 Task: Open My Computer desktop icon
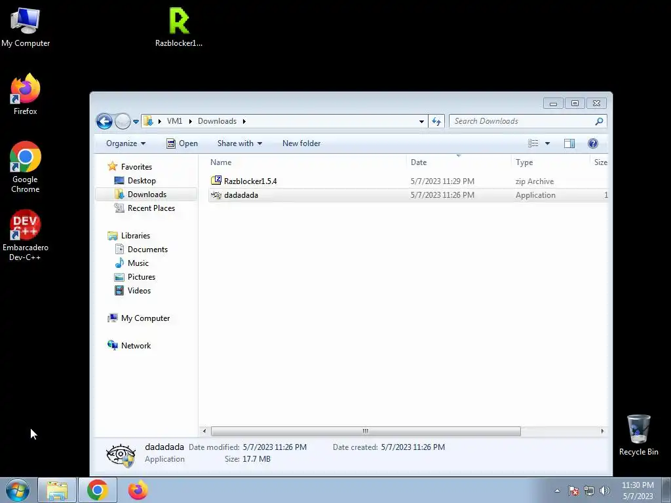click(x=26, y=28)
